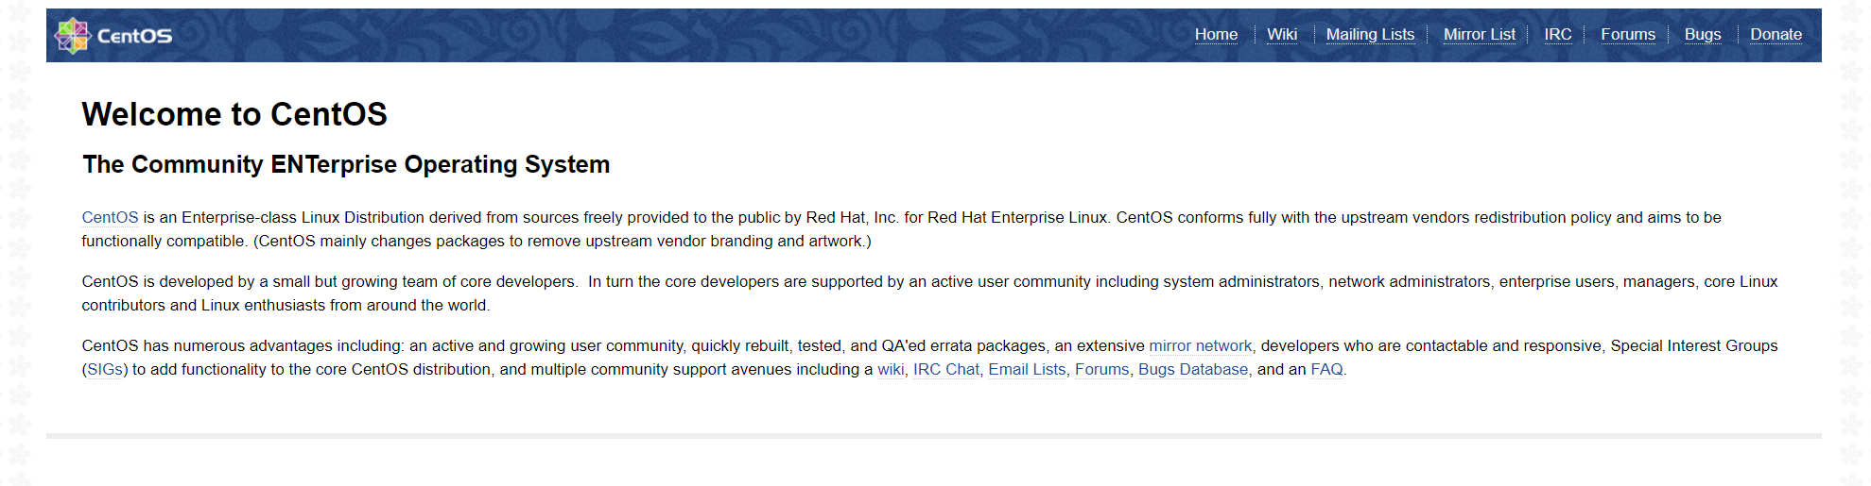
Task: Go to the Wiki menu item
Action: tap(1282, 34)
